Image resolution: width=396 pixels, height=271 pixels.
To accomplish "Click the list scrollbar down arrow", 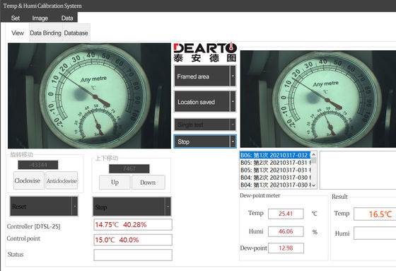I will (x=313, y=185).
